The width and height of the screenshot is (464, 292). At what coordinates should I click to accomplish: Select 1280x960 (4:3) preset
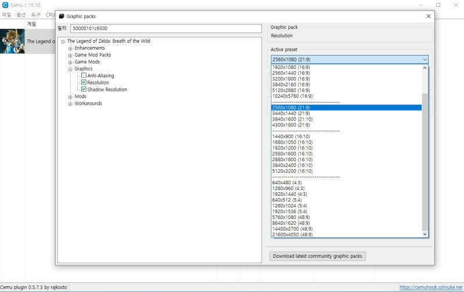(x=346, y=188)
